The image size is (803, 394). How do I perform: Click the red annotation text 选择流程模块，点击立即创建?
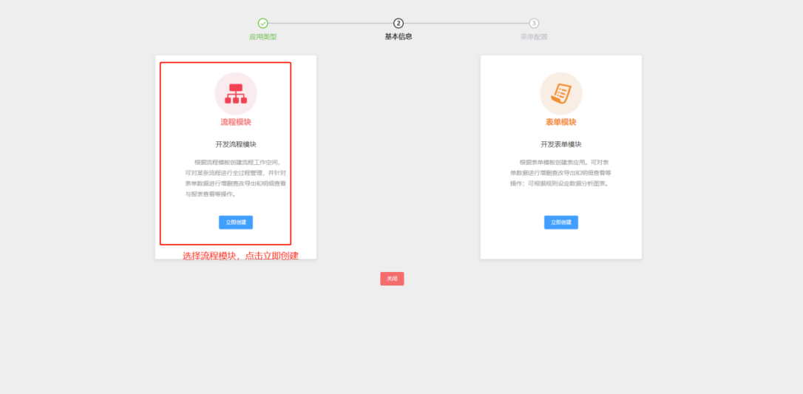pyautogui.click(x=241, y=256)
